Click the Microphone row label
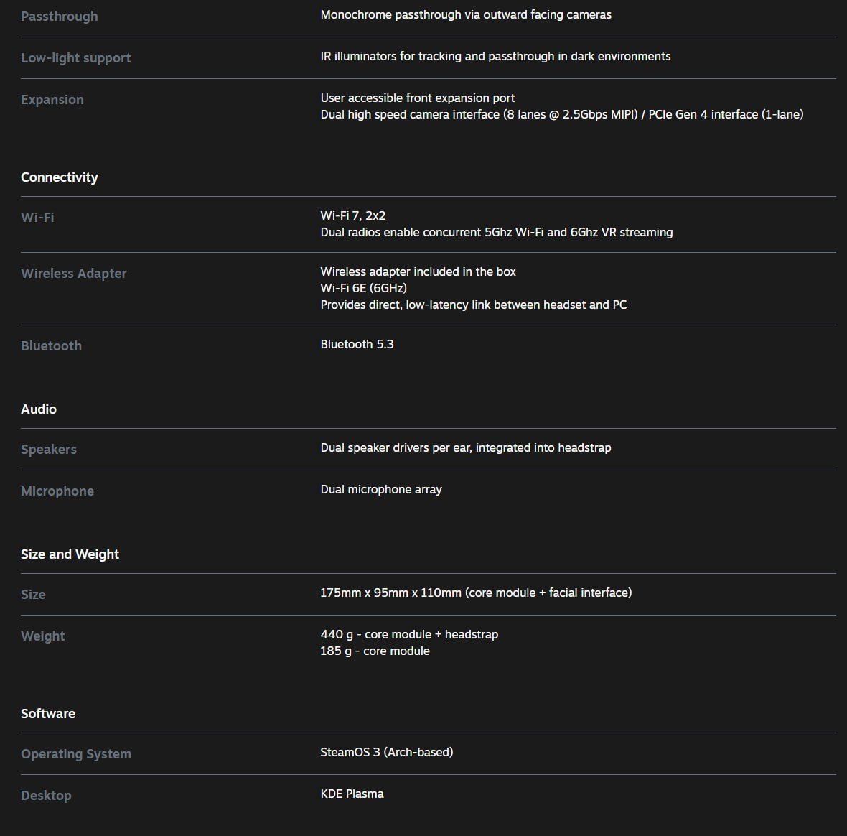 click(57, 491)
